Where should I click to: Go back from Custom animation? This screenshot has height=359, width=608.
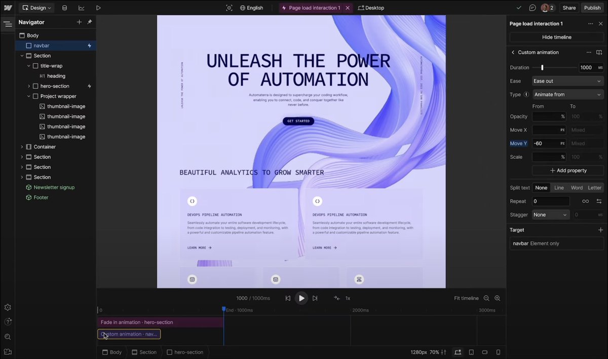point(513,52)
